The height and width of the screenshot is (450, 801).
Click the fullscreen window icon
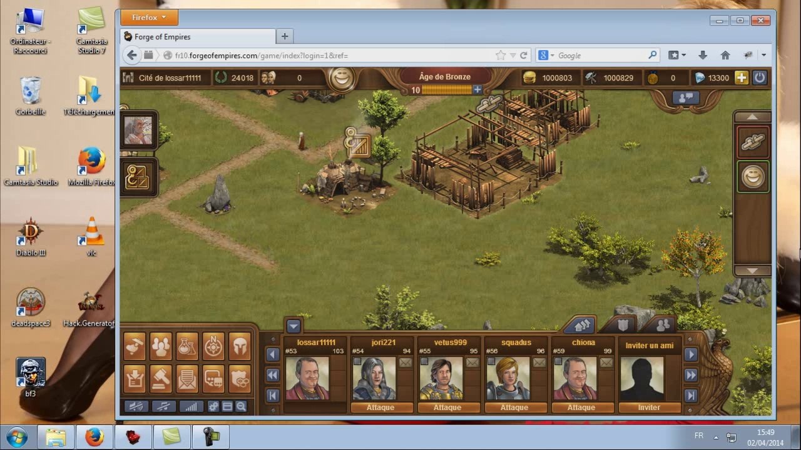pyautogui.click(x=227, y=406)
